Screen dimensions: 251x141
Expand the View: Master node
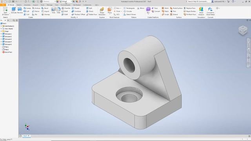[x=1, y=29]
